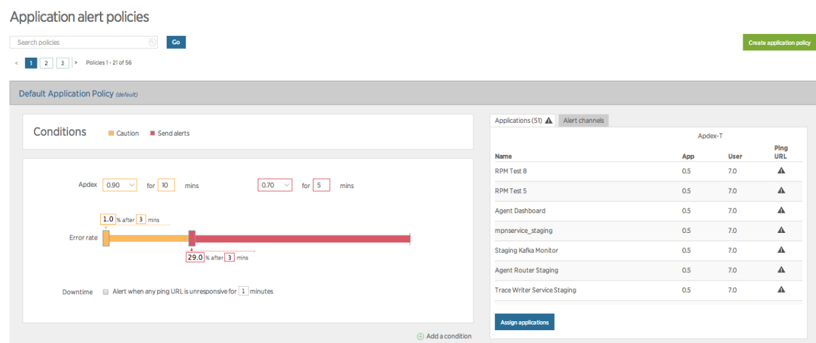Click Ping URL warning icon for RPM Test 8

(781, 171)
